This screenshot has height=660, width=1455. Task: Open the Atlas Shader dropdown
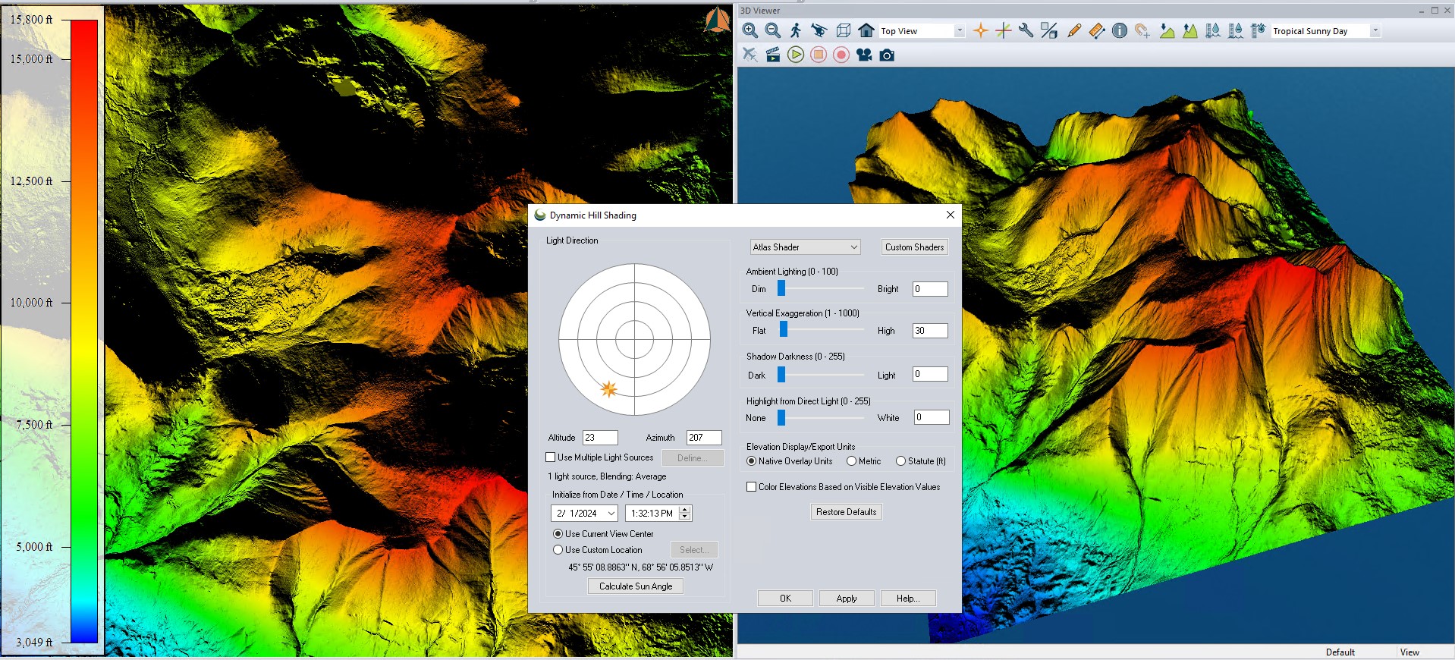click(805, 247)
